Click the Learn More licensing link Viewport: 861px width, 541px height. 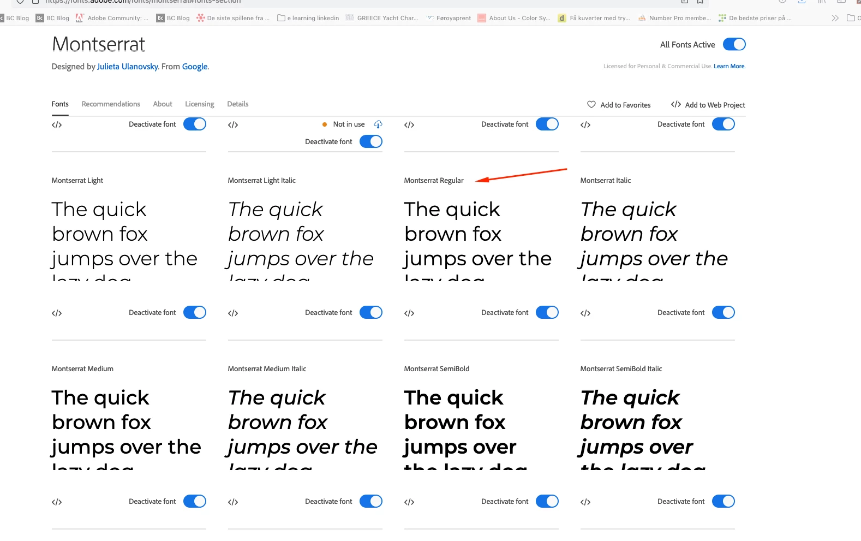pyautogui.click(x=729, y=66)
